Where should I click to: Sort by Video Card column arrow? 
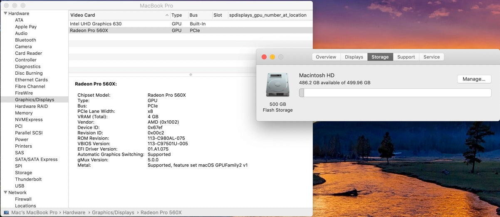point(167,15)
